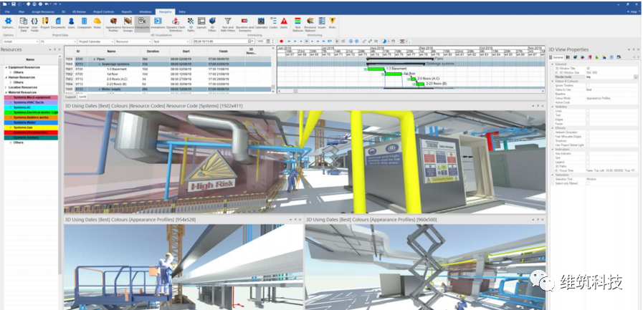Open the Task dropdown in the toolbar
This screenshot has height=310, width=643.
[171, 42]
